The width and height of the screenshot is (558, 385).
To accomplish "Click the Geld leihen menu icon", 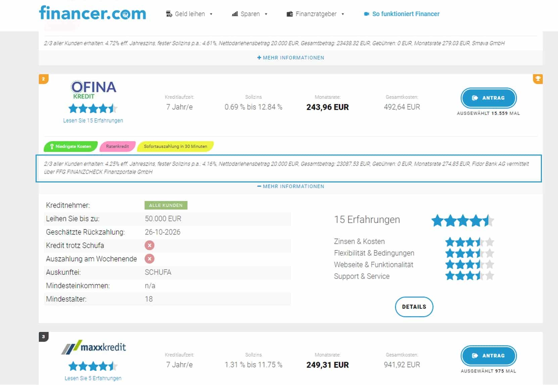I will [x=169, y=14].
